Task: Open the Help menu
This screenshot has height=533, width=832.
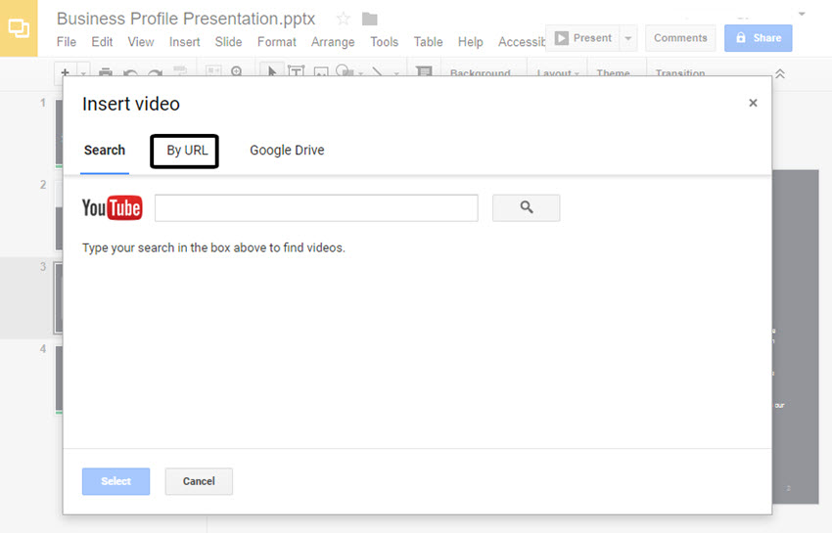Action: [470, 42]
